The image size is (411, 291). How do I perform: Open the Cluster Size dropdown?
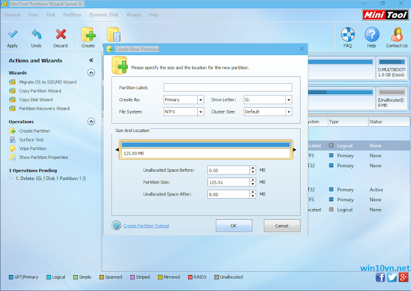[x=288, y=112]
